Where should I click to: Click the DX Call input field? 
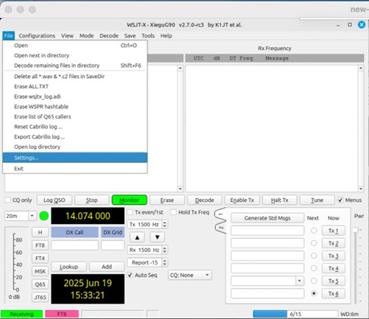[74, 245]
